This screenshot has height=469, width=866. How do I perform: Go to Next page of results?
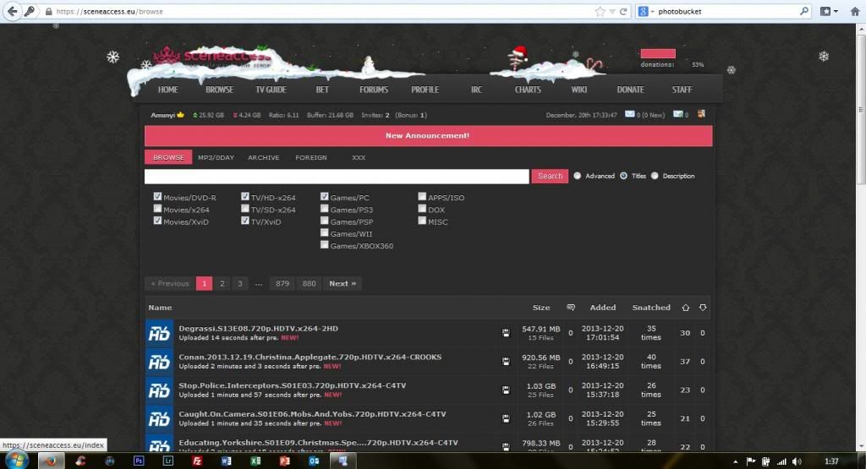(x=343, y=284)
